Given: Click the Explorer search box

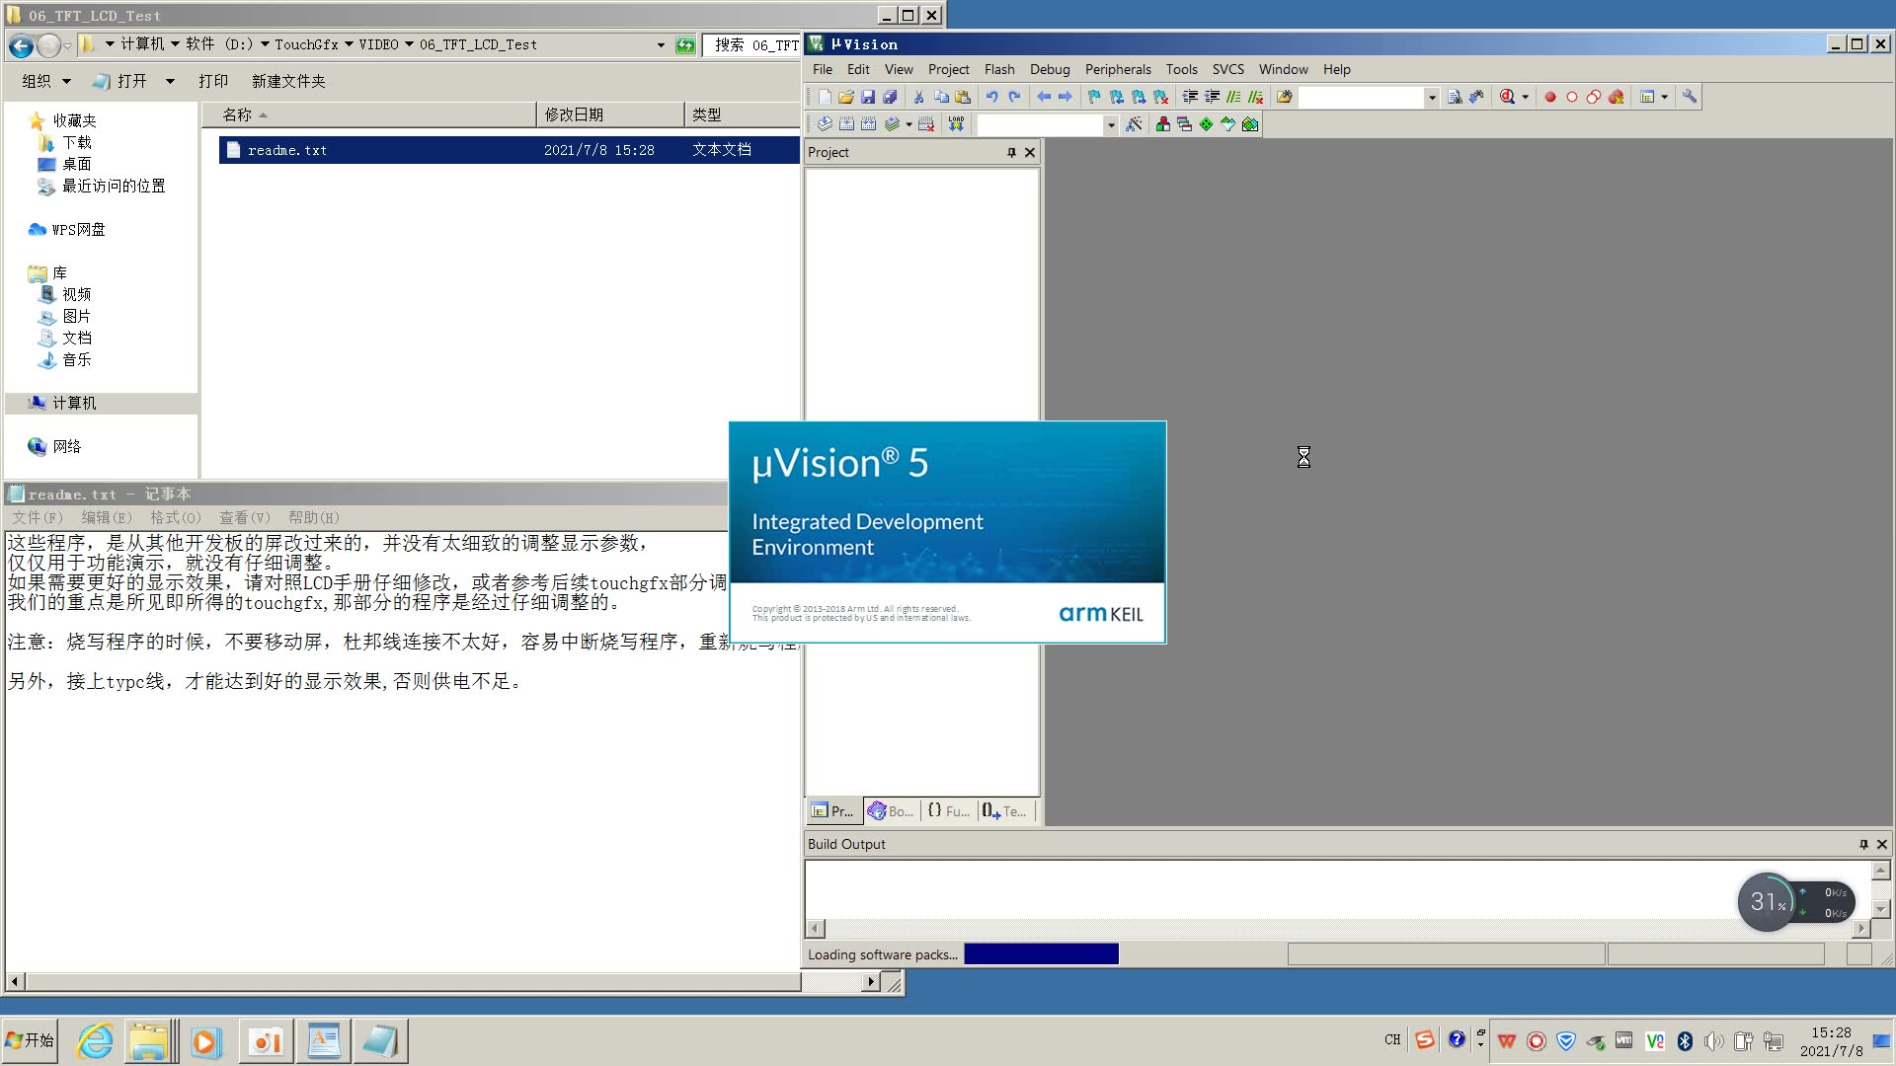Looking at the screenshot, I should (x=752, y=44).
